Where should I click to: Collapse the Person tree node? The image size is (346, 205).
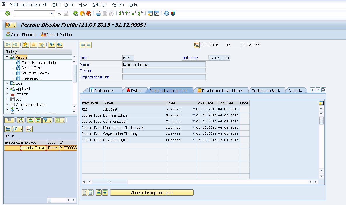click(x=7, y=57)
